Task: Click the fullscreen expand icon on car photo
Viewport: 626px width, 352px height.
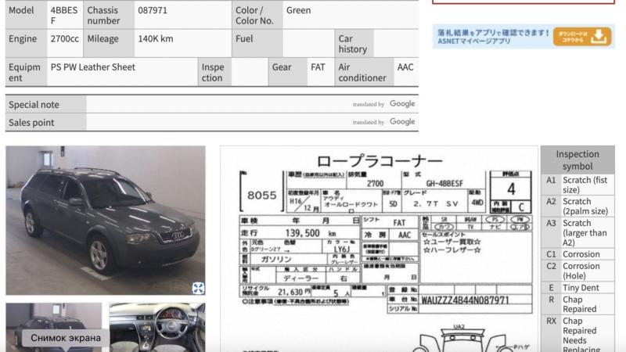Action: (x=198, y=288)
